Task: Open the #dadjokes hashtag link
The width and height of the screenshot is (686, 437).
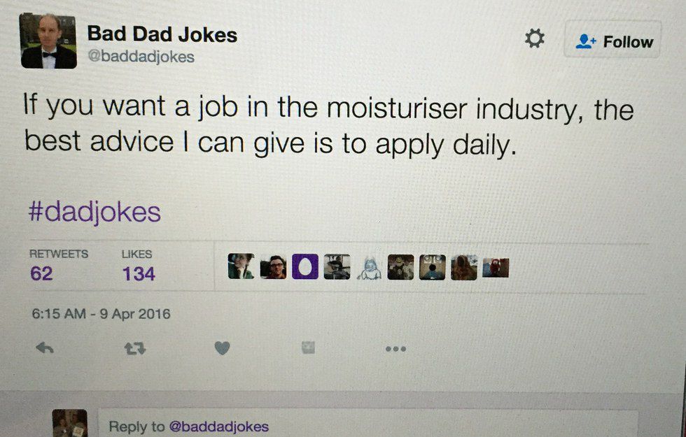Action: (94, 212)
